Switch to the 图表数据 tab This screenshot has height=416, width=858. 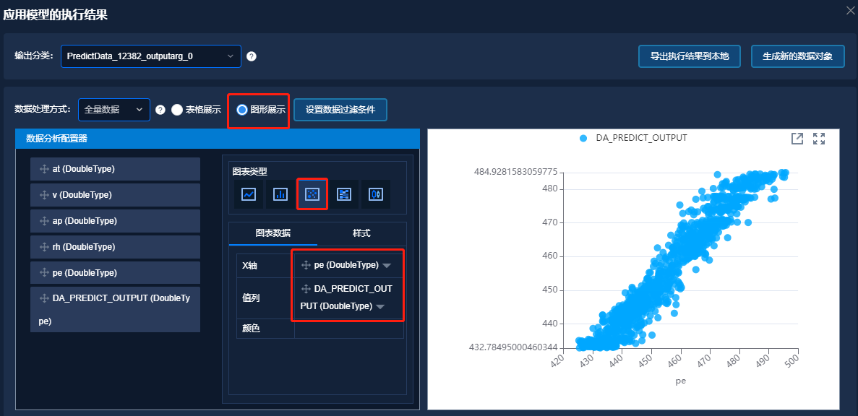[273, 233]
